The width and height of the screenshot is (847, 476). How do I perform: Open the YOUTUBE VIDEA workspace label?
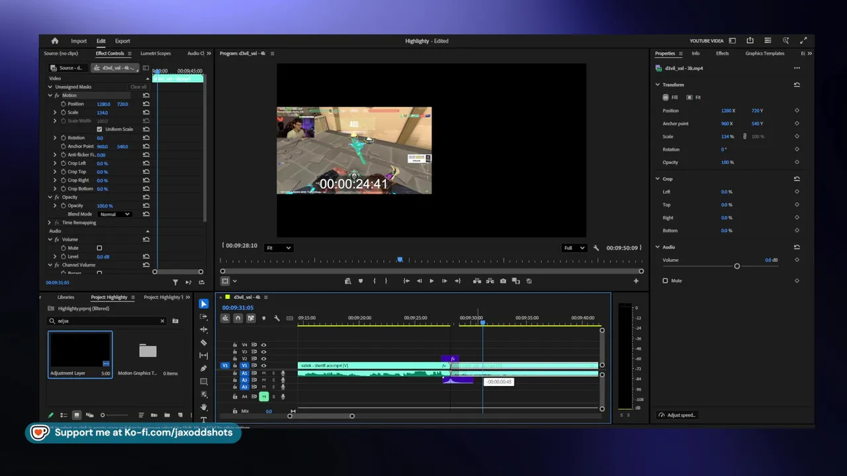(x=707, y=41)
